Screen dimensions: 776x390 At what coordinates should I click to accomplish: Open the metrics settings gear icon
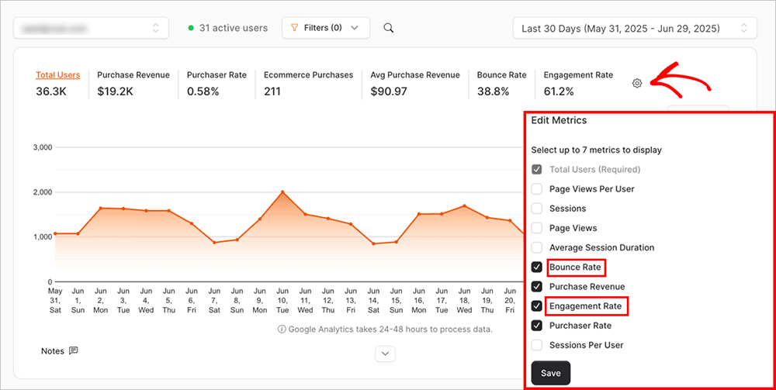pyautogui.click(x=637, y=84)
